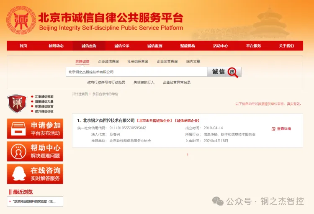Click the platform logo emblem in header
Image resolution: width=314 pixels, height=214 pixels.
coord(20,20)
